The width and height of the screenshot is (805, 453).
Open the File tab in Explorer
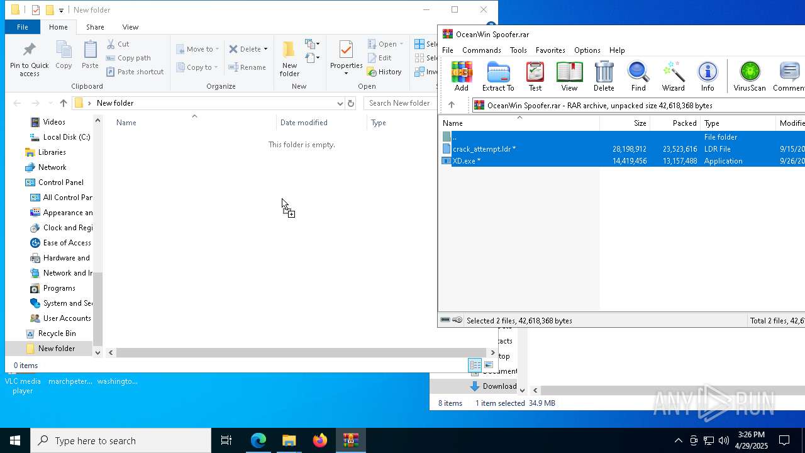pos(22,27)
